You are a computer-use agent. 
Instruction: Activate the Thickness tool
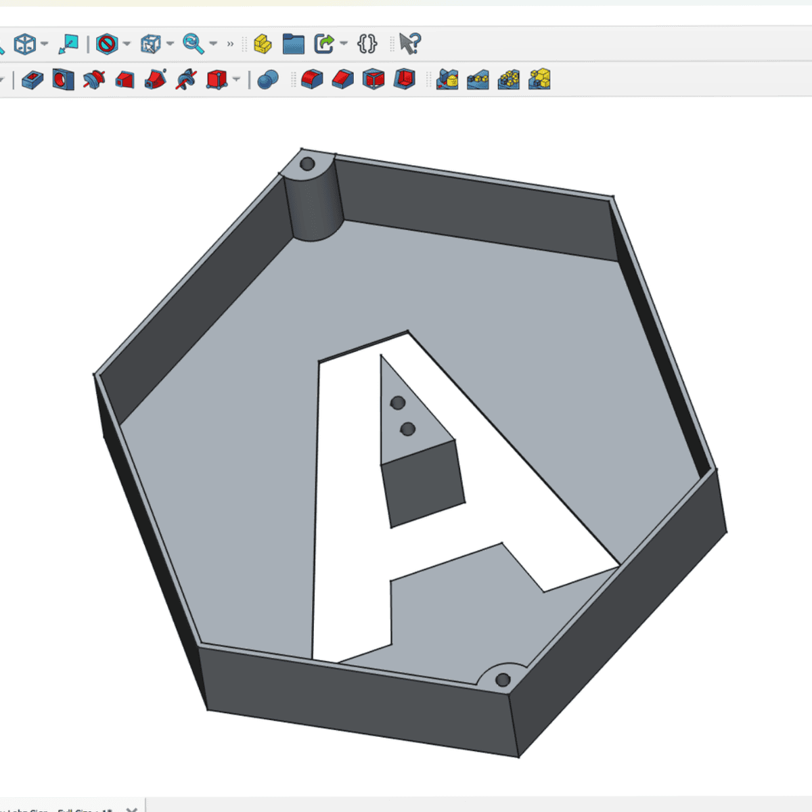point(404,80)
